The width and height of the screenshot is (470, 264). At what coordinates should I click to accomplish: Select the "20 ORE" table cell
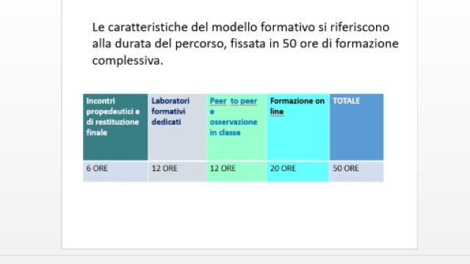(298, 172)
